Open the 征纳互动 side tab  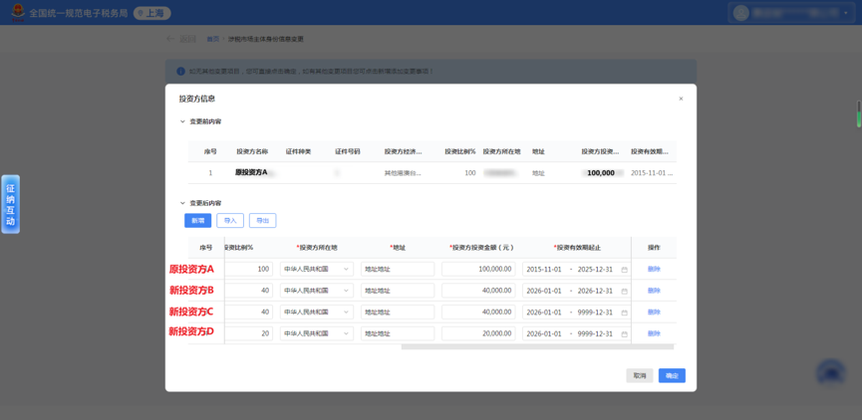pyautogui.click(x=10, y=204)
